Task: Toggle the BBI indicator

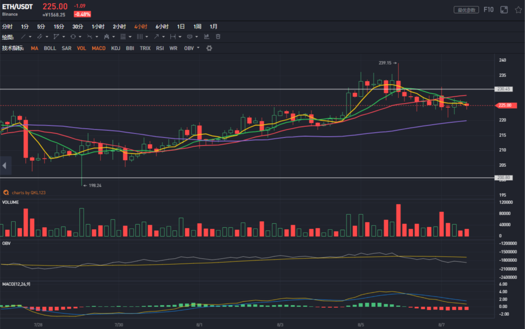Action: (x=130, y=48)
